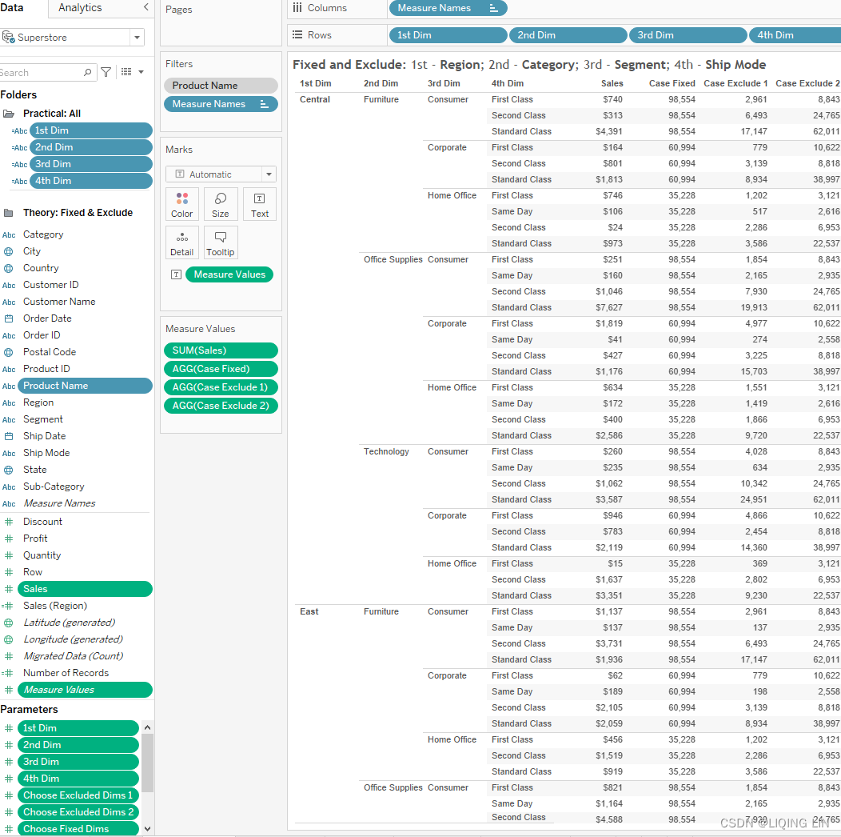Screen dimensions: 841x837
Task: Click the Abc icon beside Customer Name
Action: pos(9,302)
